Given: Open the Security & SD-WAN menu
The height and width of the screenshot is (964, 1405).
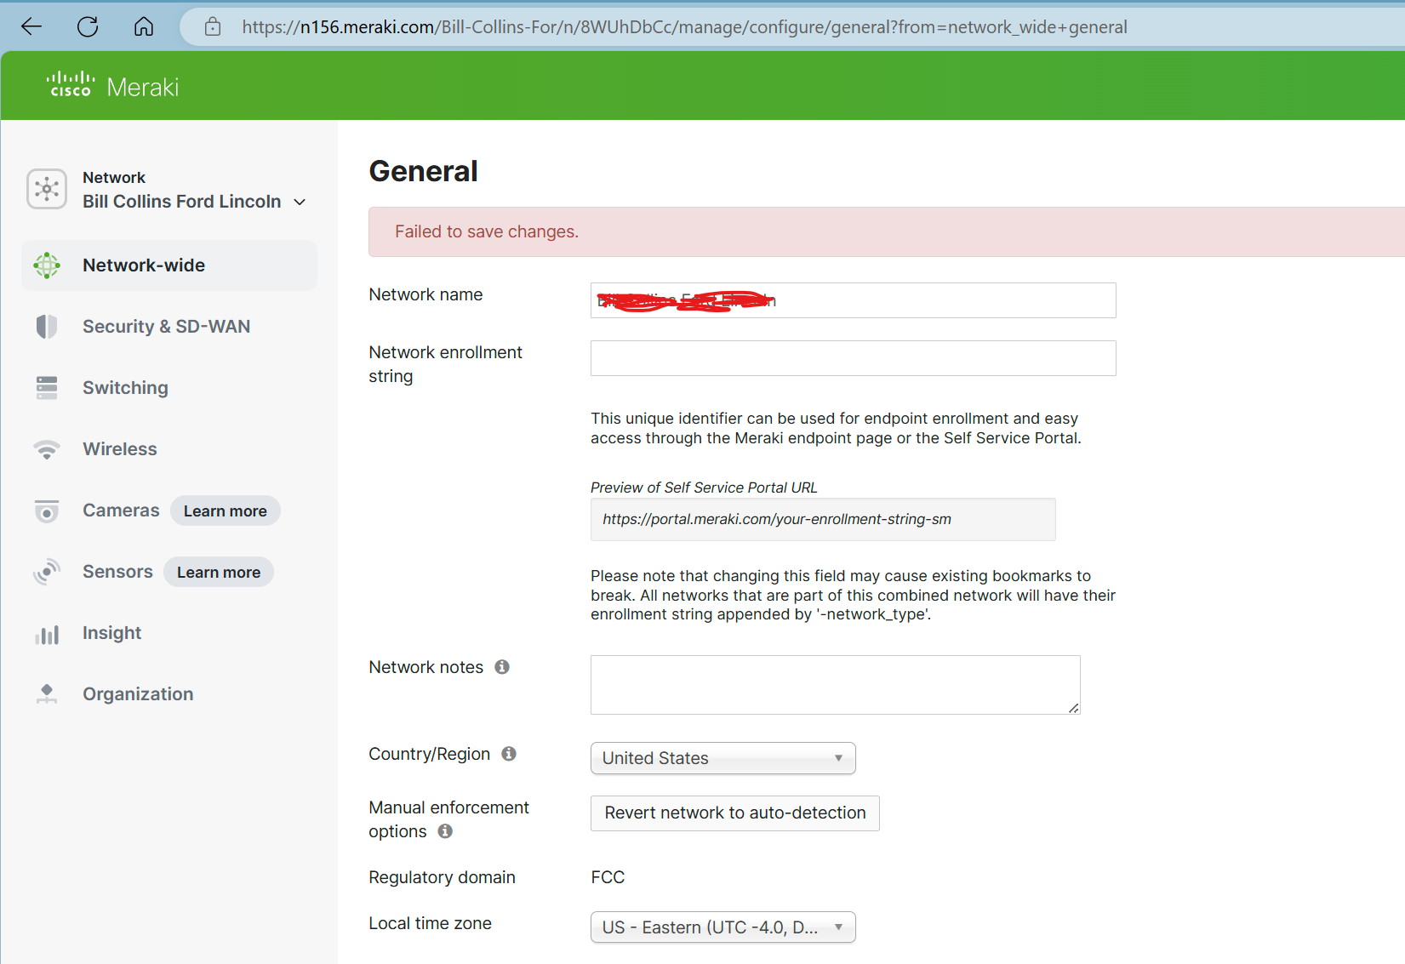Looking at the screenshot, I should [166, 327].
